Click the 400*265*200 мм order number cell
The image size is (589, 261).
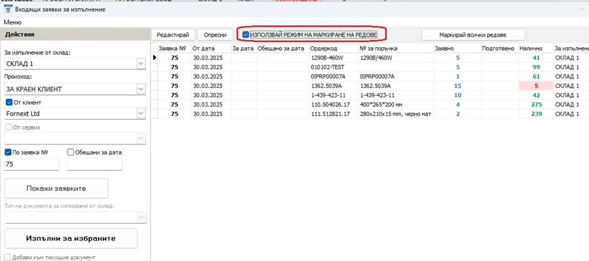click(395, 105)
